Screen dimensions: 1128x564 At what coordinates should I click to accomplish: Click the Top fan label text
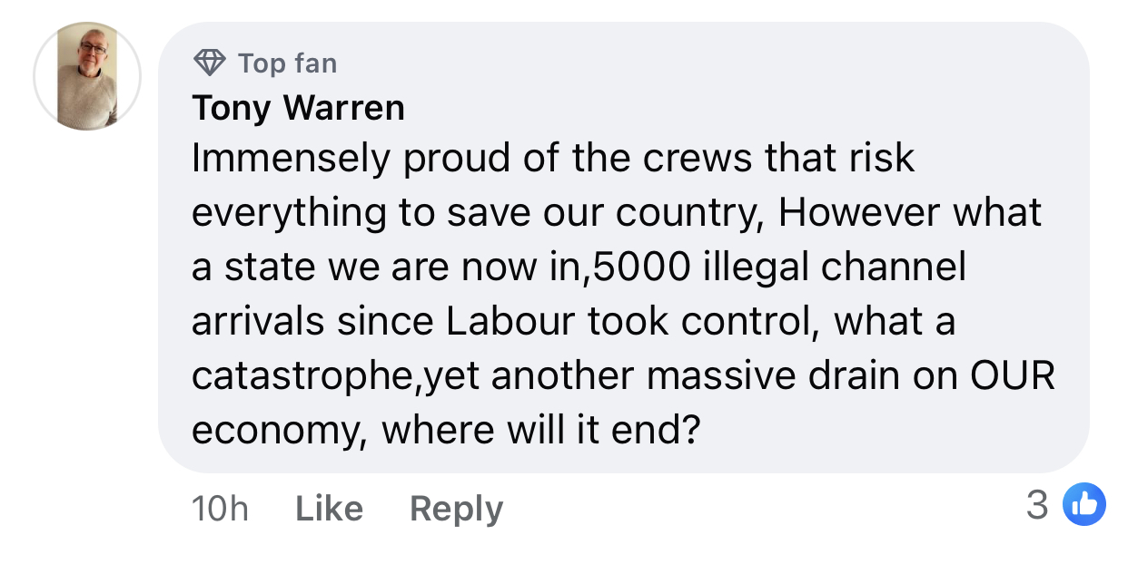click(x=287, y=63)
